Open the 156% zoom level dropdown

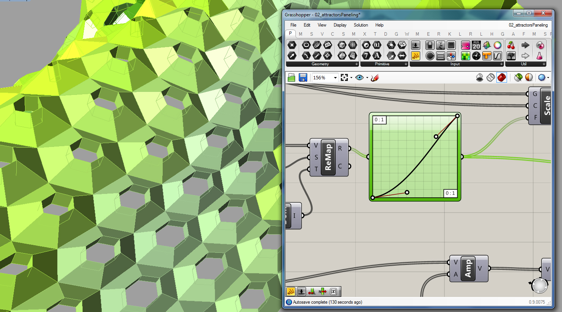(x=335, y=78)
